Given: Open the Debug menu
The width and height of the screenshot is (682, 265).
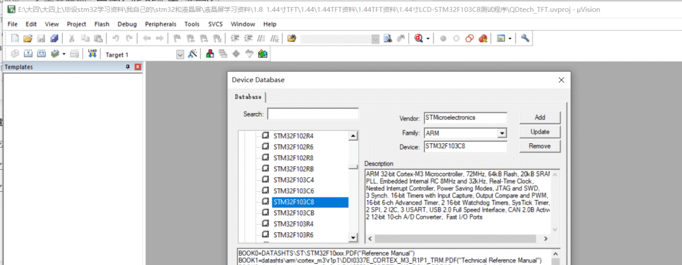Looking at the screenshot, I should click(126, 25).
